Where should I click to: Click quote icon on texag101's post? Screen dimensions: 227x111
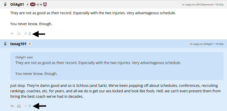click(x=19, y=106)
